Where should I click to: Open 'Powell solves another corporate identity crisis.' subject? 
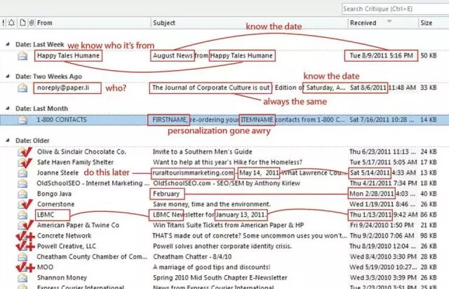point(222,246)
